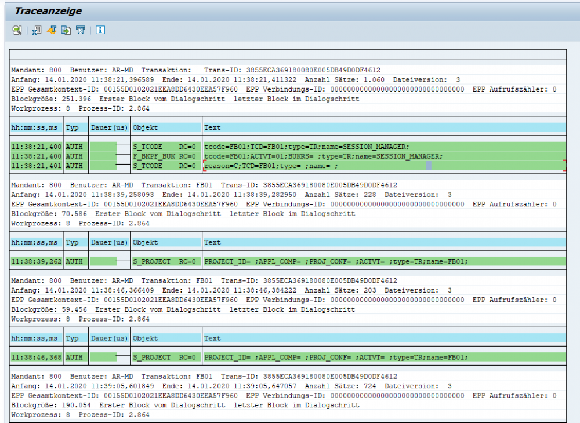580x423 pixels.
Task: Click the 'Text' column header in first table
Action: tap(212, 127)
